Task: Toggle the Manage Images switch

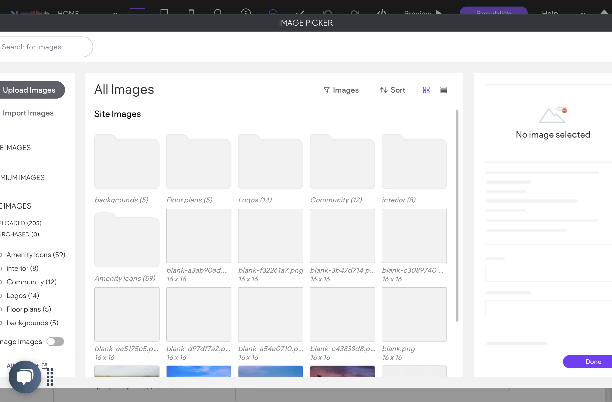Action: (x=55, y=342)
